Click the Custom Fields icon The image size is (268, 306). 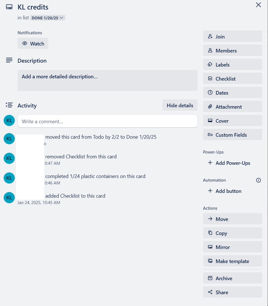click(x=210, y=135)
